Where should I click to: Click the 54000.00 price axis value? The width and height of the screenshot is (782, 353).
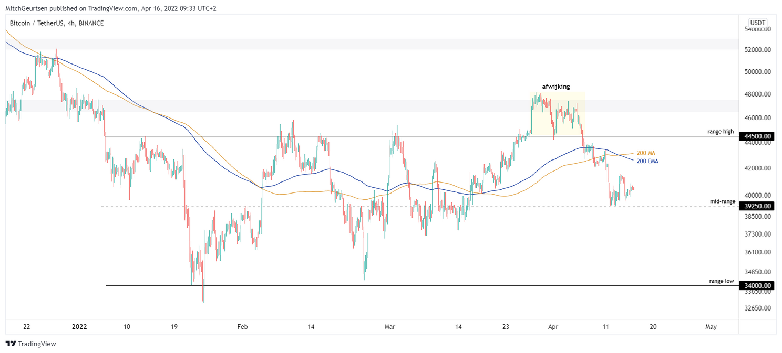(x=759, y=30)
